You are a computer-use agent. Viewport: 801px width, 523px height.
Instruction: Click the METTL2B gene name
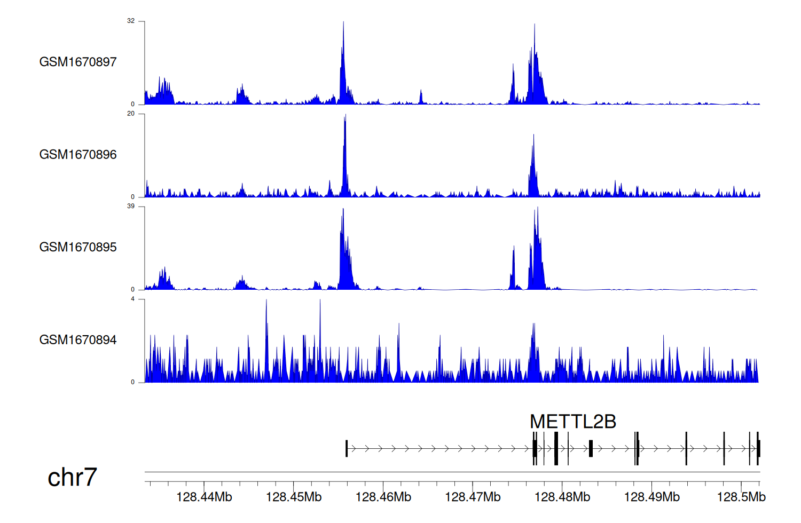pyautogui.click(x=572, y=422)
